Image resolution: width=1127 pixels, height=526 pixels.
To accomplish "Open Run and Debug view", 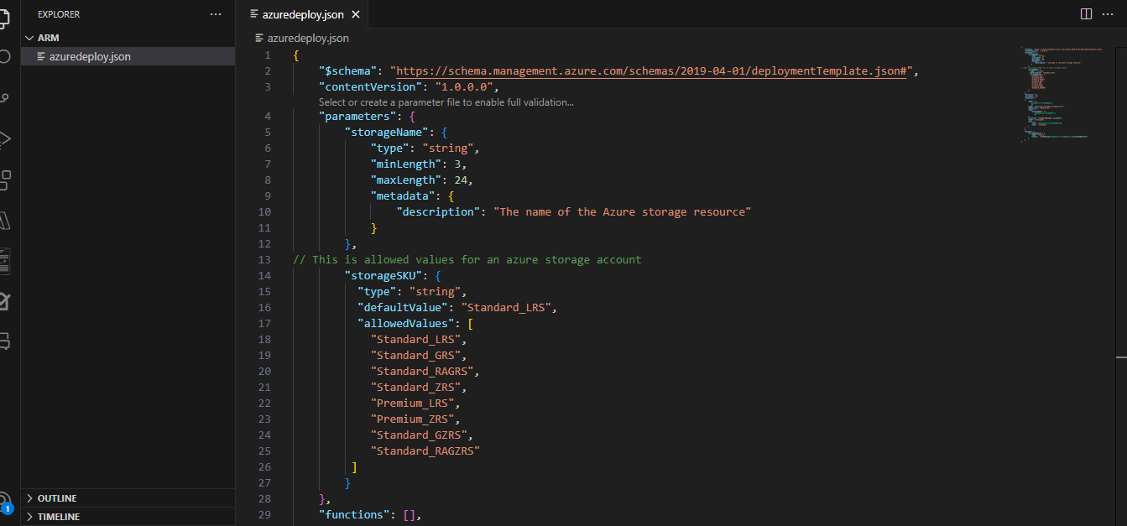I will (x=3, y=138).
